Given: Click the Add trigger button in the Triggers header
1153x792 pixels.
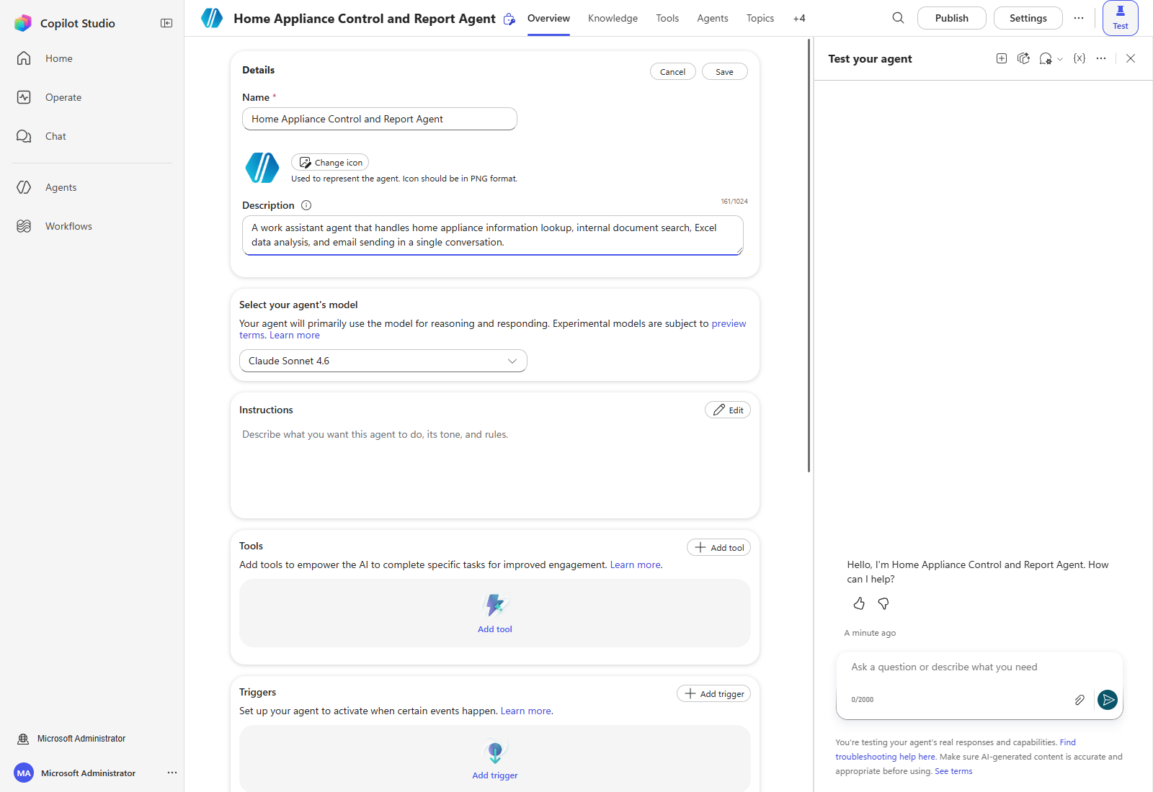Looking at the screenshot, I should pyautogui.click(x=714, y=693).
